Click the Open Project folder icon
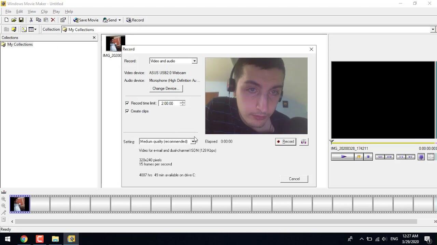The height and width of the screenshot is (245, 437). pyautogui.click(x=14, y=20)
